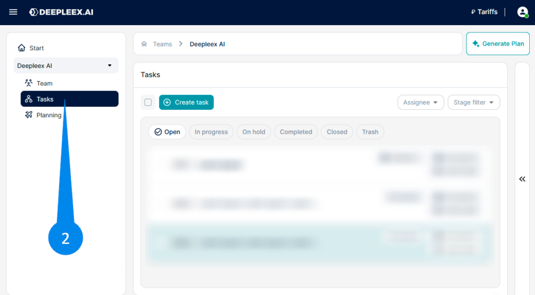Viewport: 535px width, 295px height.
Task: Switch to In progress tab
Action: tap(211, 132)
